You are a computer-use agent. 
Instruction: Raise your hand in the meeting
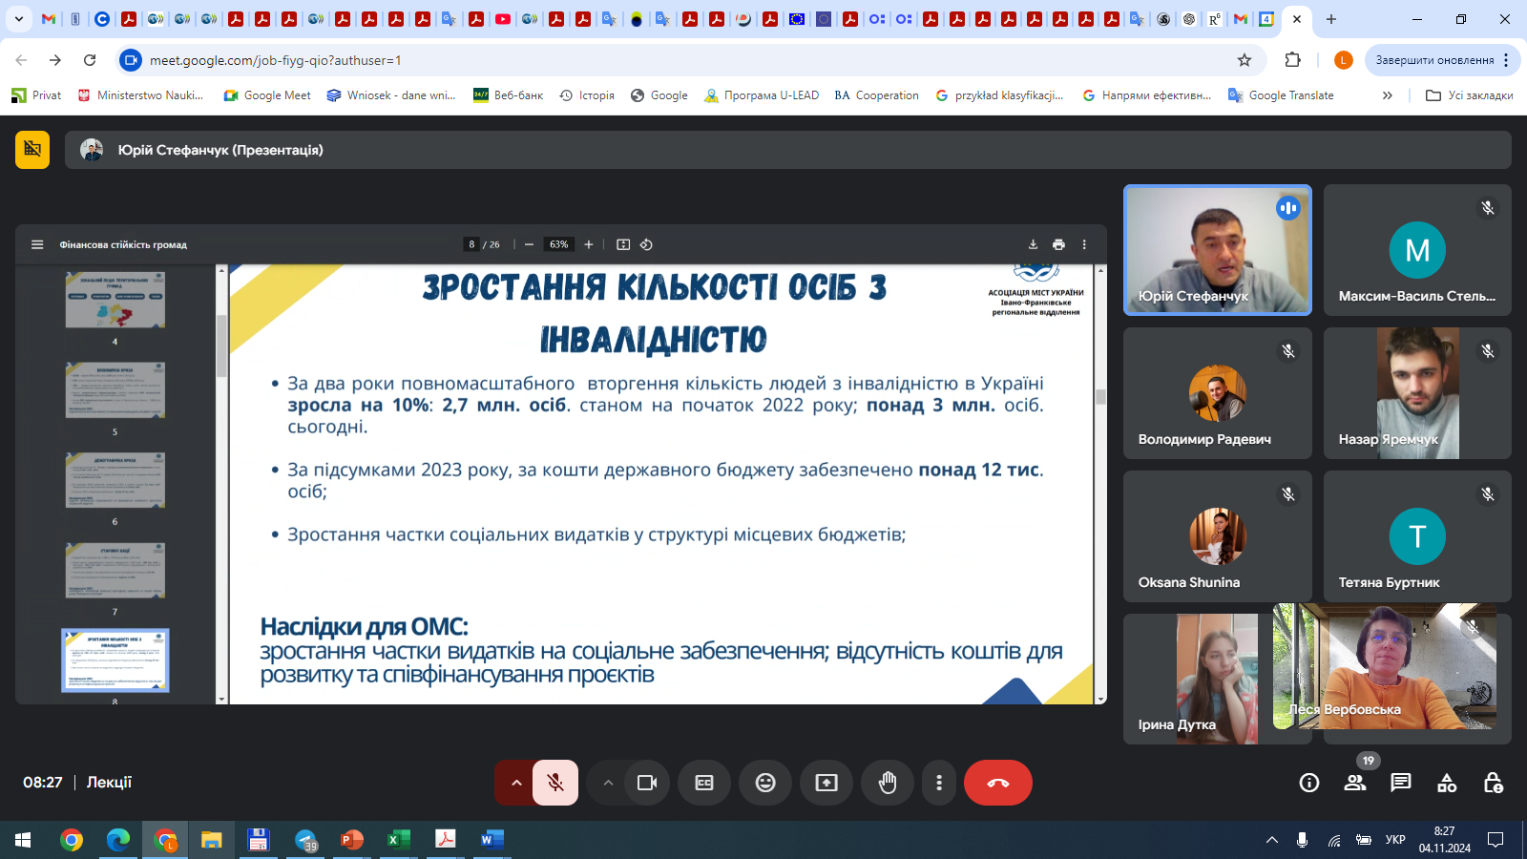click(x=888, y=783)
